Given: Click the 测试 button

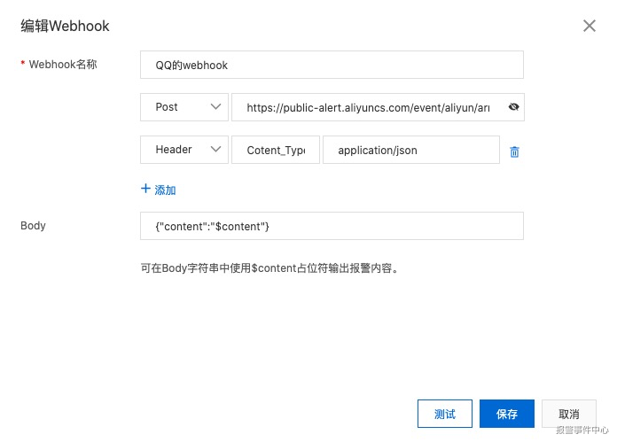Looking at the screenshot, I should (x=445, y=414).
